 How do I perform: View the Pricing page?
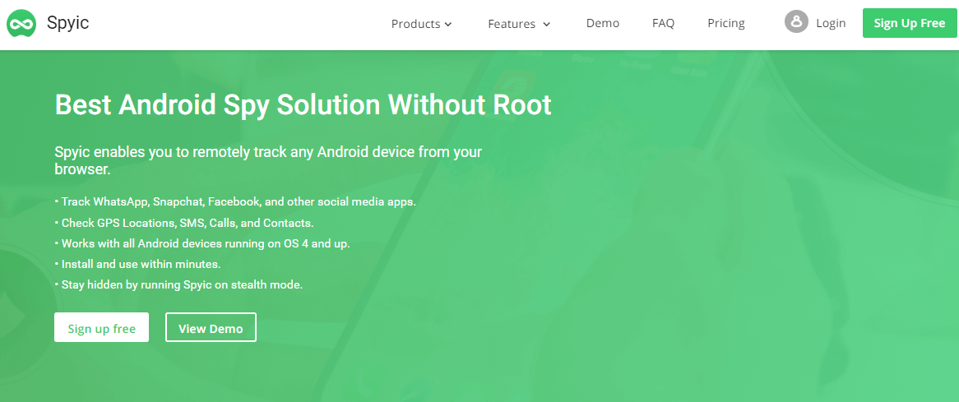(726, 23)
